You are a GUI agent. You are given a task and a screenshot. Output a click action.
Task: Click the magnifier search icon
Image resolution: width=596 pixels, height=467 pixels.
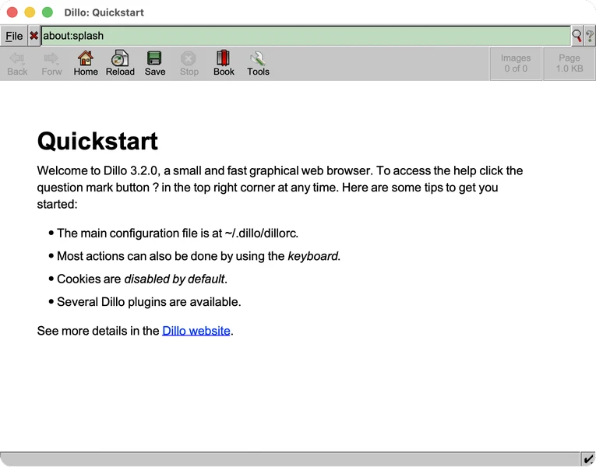577,36
